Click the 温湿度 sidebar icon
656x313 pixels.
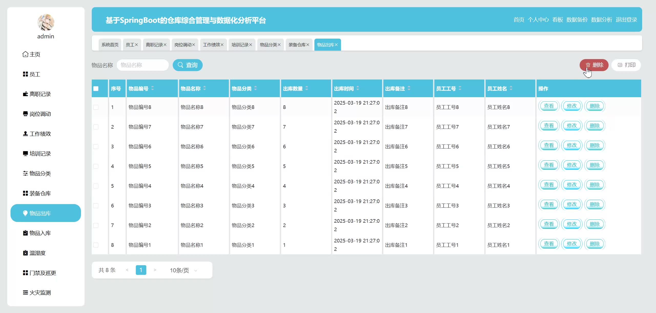(x=25, y=253)
